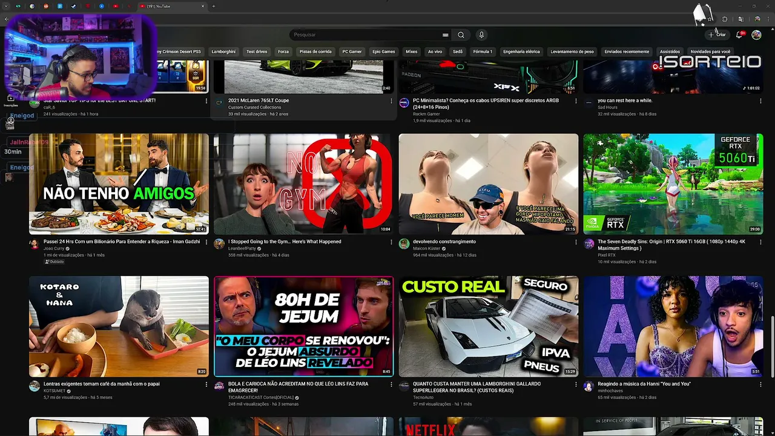
Task: Open minhochaves channel avatar
Action: pos(589,386)
